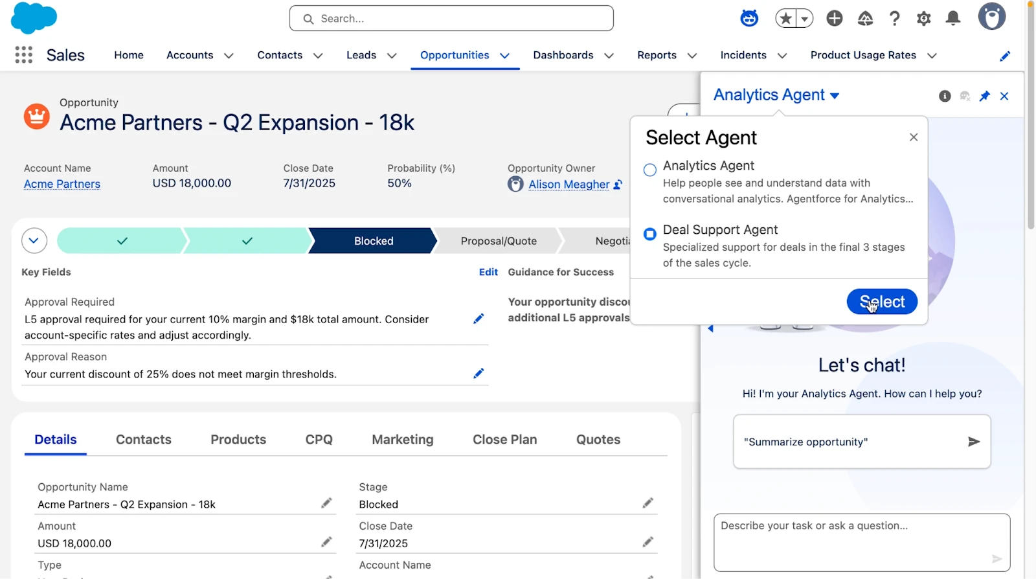1036x579 pixels.
Task: Collapse the sales path details chevron
Action: [34, 241]
